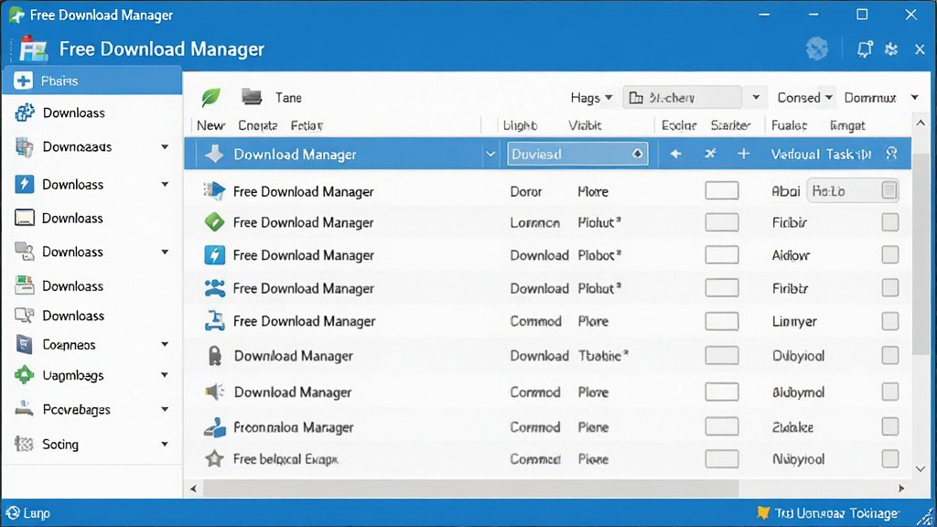
Task: Open the settings gear in header
Action: 891,49
